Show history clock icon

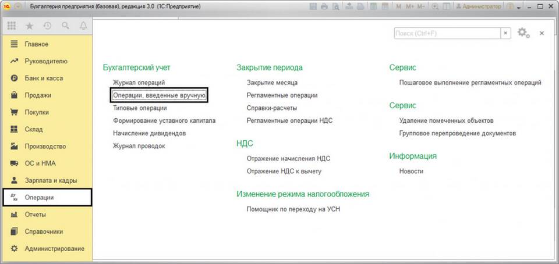47,26
